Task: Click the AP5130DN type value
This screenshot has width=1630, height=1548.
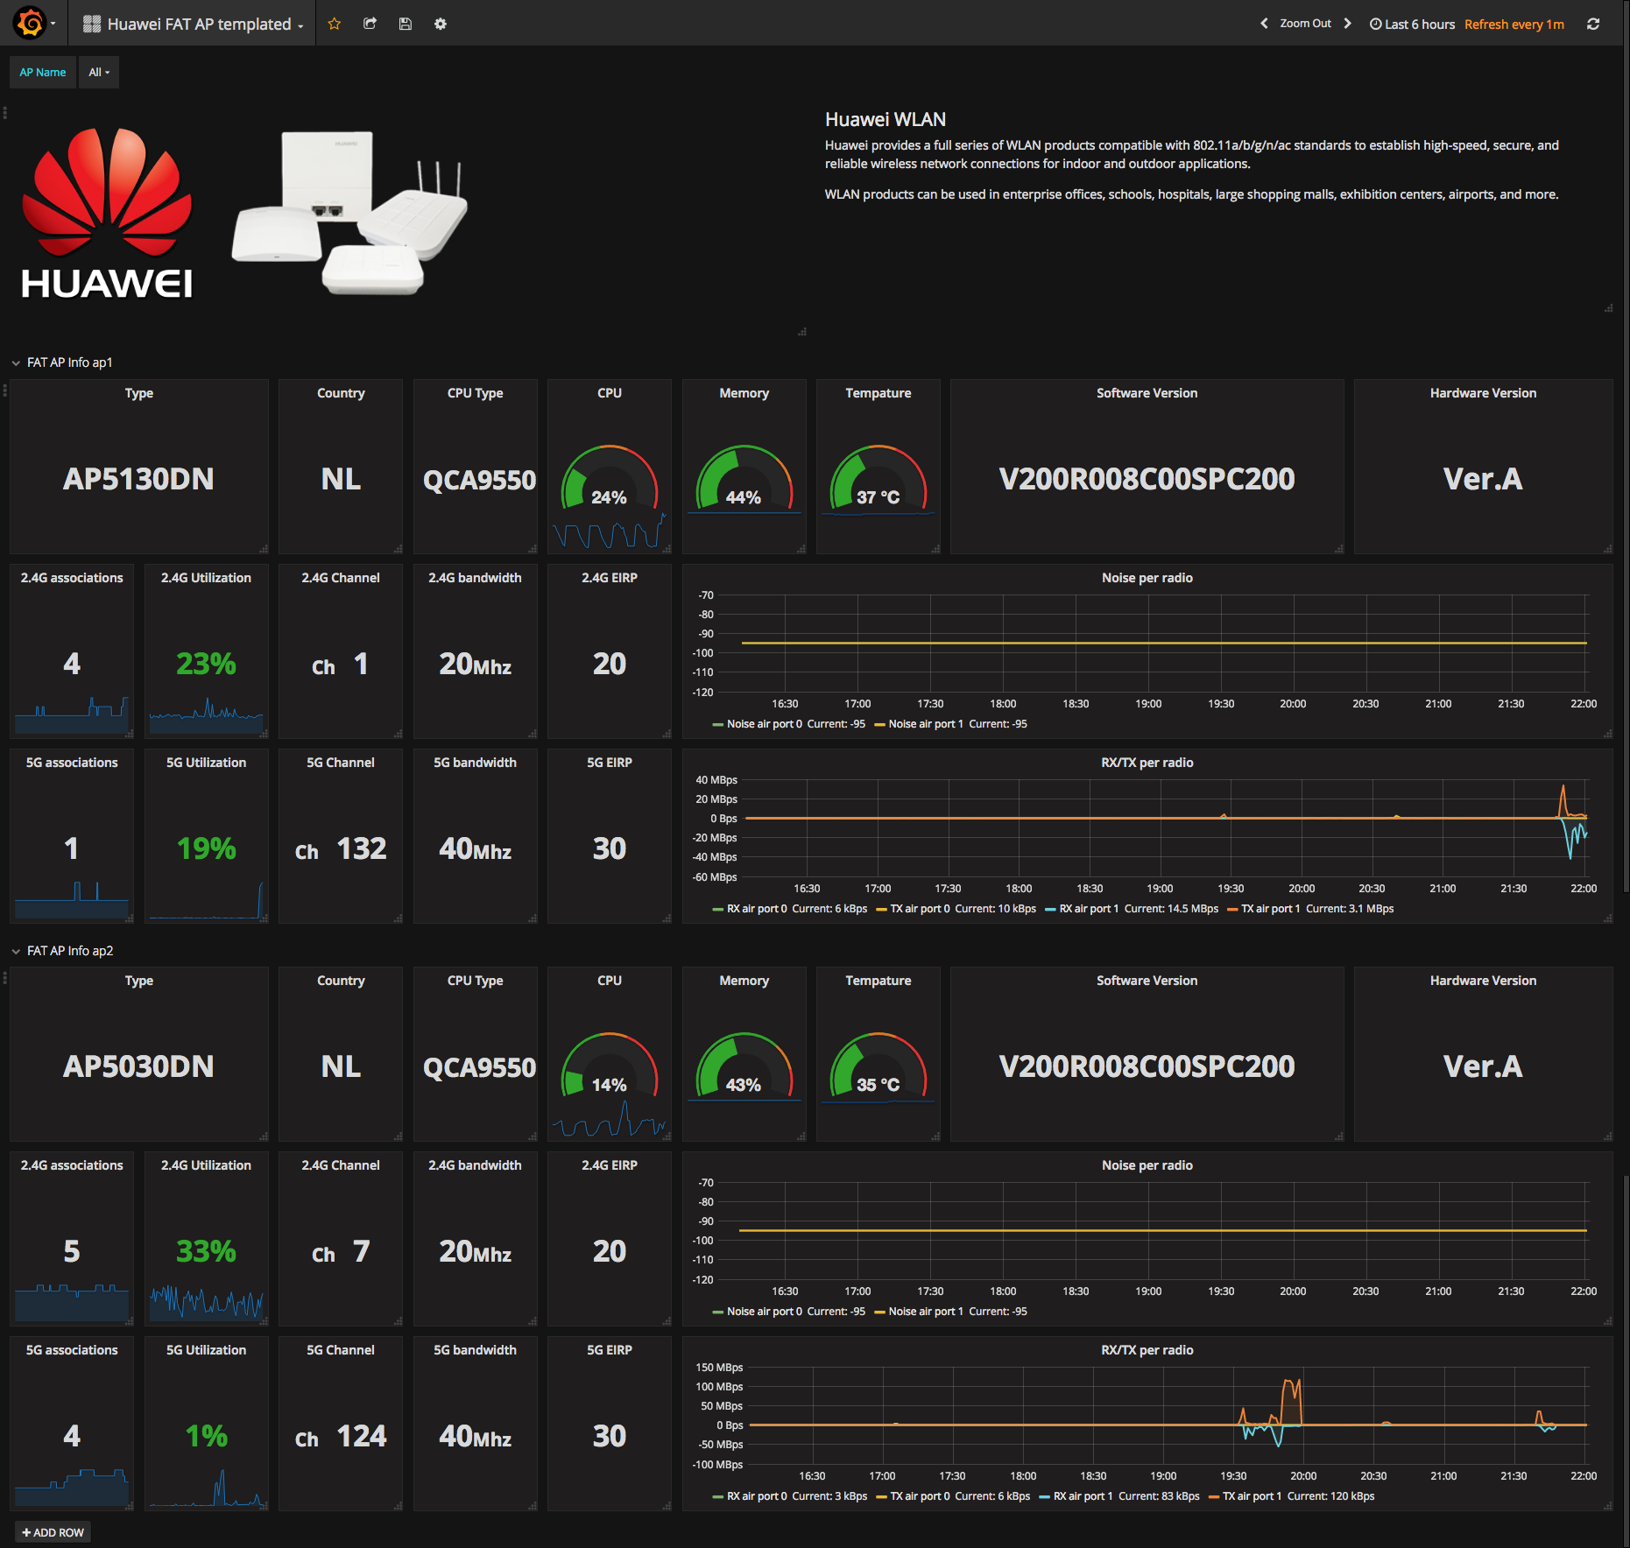Action: (138, 479)
